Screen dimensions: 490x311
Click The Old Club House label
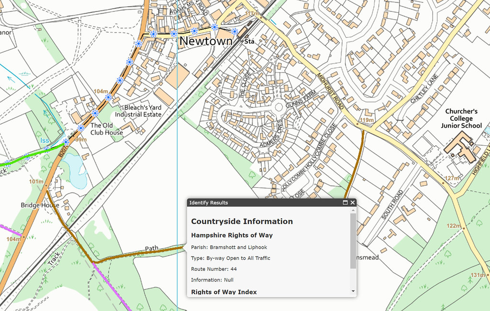click(x=106, y=129)
